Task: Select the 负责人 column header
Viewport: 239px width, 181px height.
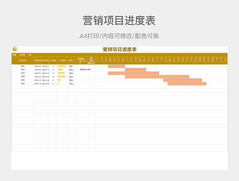Action: 71,60
